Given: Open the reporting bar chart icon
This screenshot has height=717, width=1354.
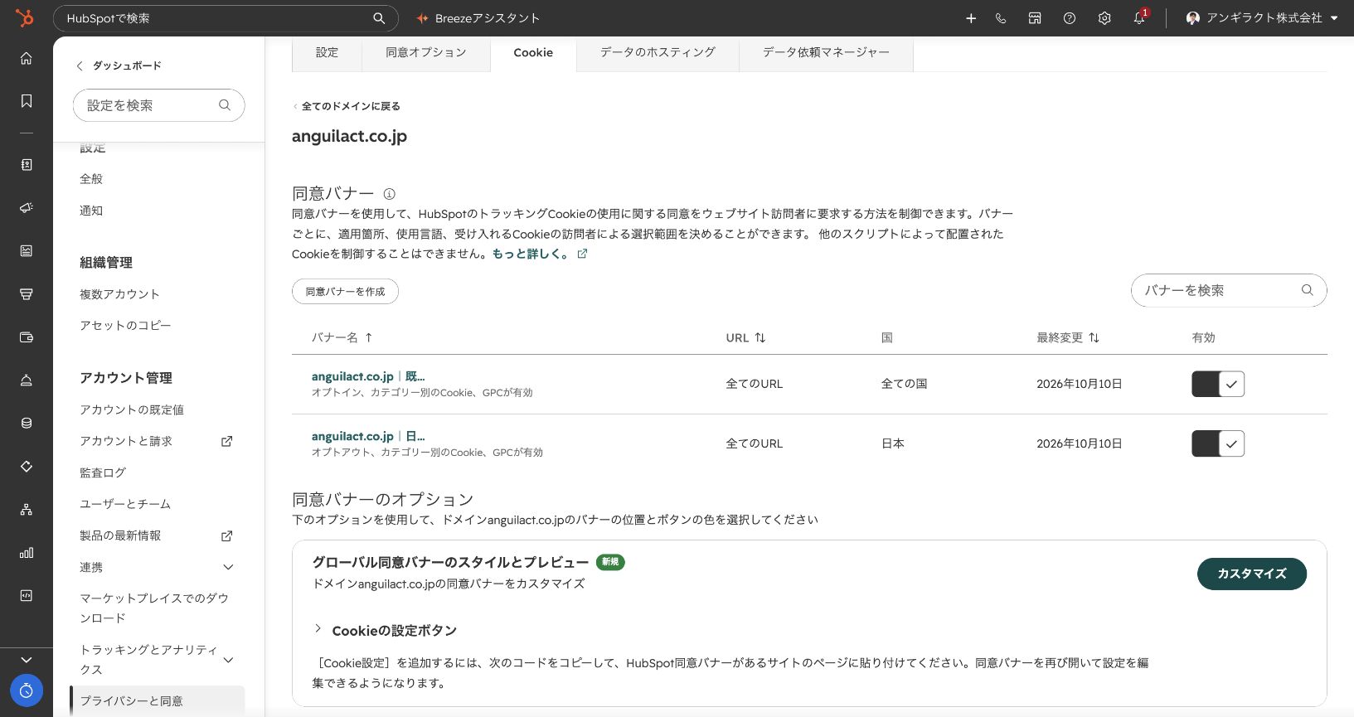Looking at the screenshot, I should [27, 553].
